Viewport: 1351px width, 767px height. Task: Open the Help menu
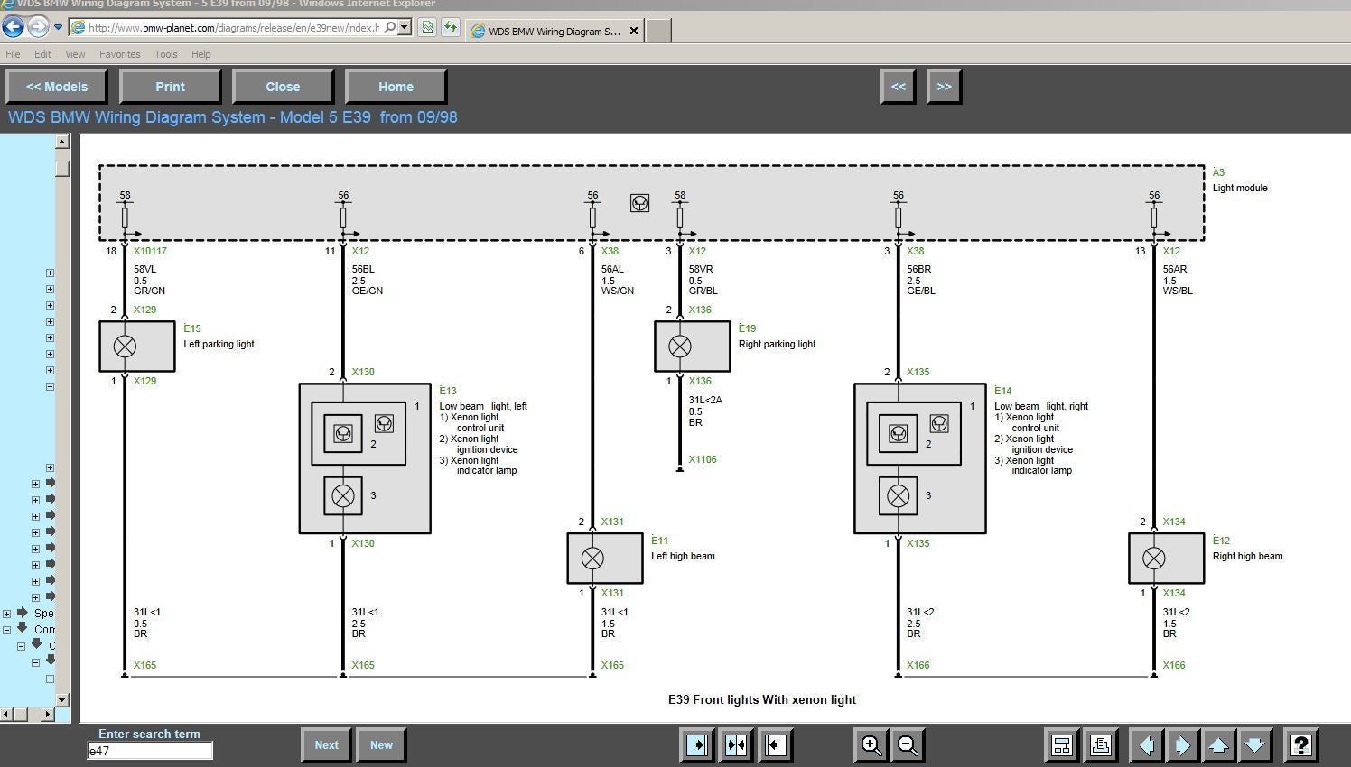pyautogui.click(x=200, y=54)
